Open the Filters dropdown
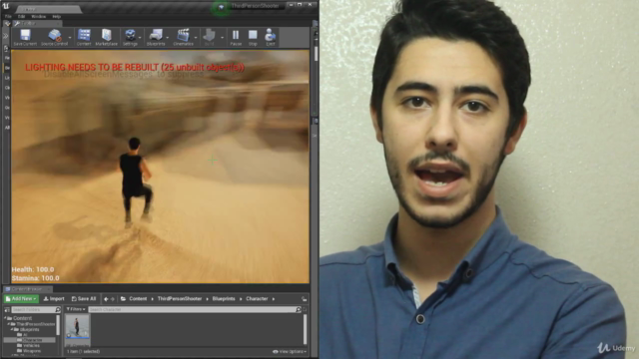The height and width of the screenshot is (359, 639). (x=76, y=309)
